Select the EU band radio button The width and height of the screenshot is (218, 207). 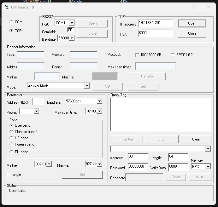(x=12, y=152)
